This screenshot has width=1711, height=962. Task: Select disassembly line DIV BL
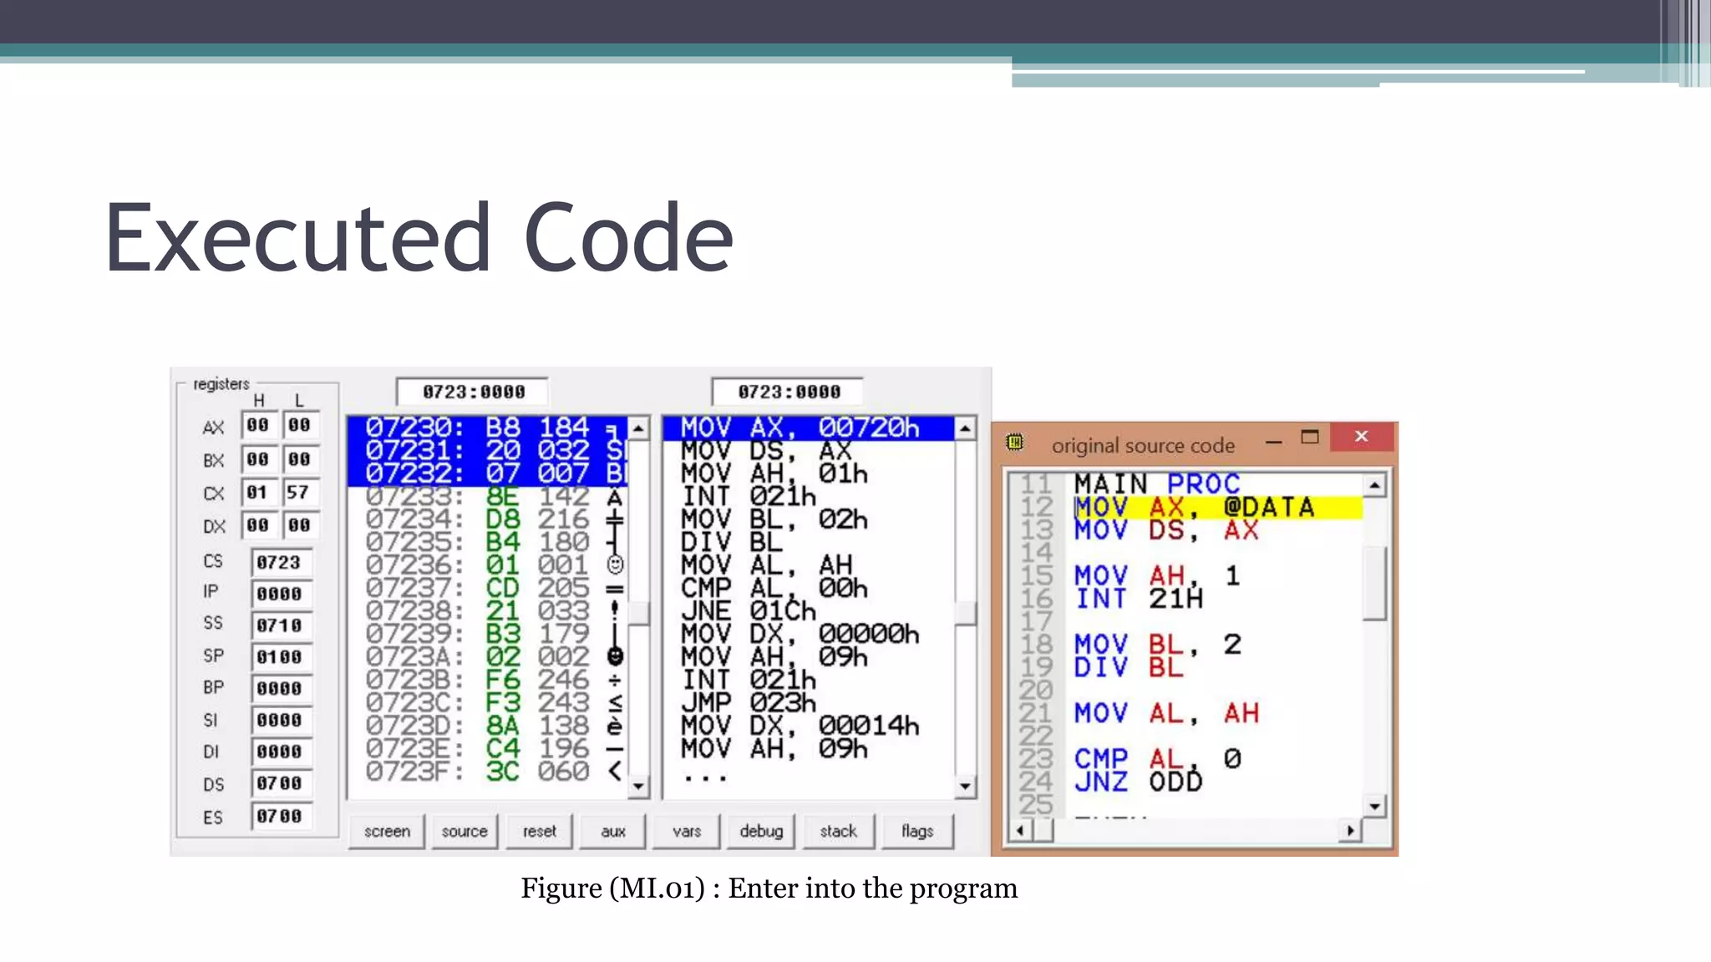(x=808, y=542)
